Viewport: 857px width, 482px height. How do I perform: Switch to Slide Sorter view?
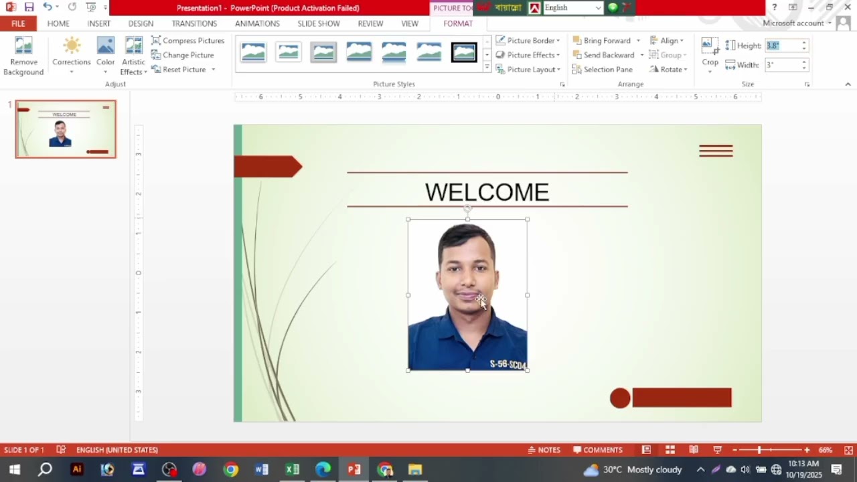670,450
